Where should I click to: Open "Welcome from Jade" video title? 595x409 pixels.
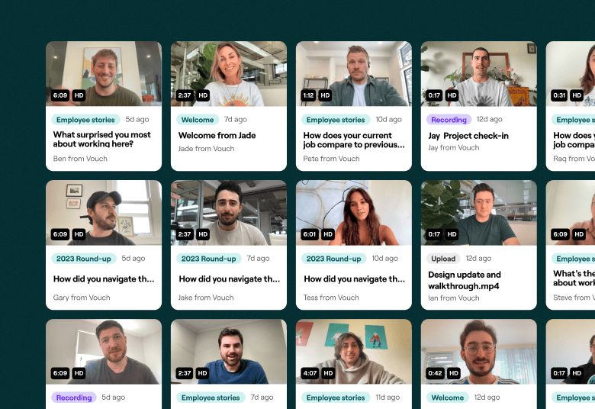(217, 135)
